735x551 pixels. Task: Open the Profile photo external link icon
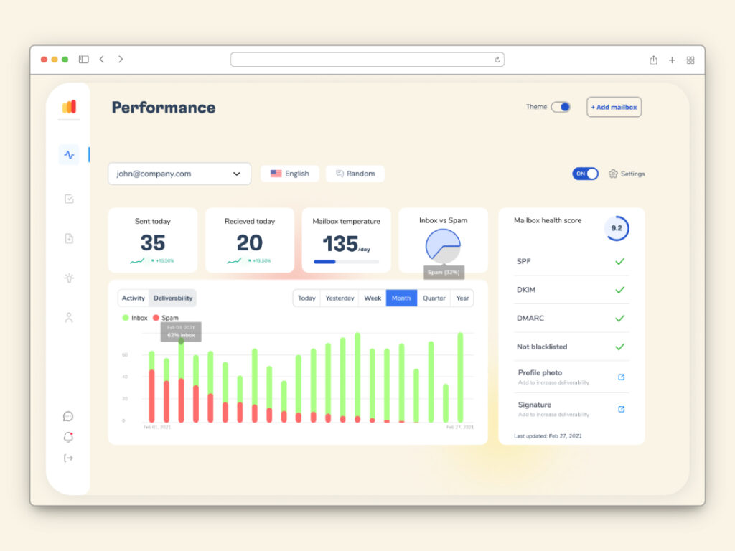click(621, 377)
